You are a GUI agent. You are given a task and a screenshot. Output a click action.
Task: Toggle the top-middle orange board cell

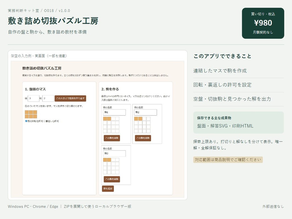coord(31,112)
